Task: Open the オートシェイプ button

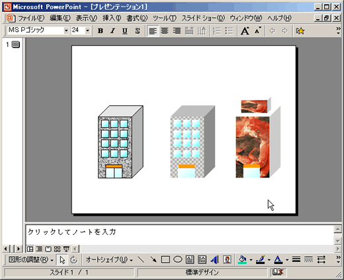Action: tap(109, 259)
